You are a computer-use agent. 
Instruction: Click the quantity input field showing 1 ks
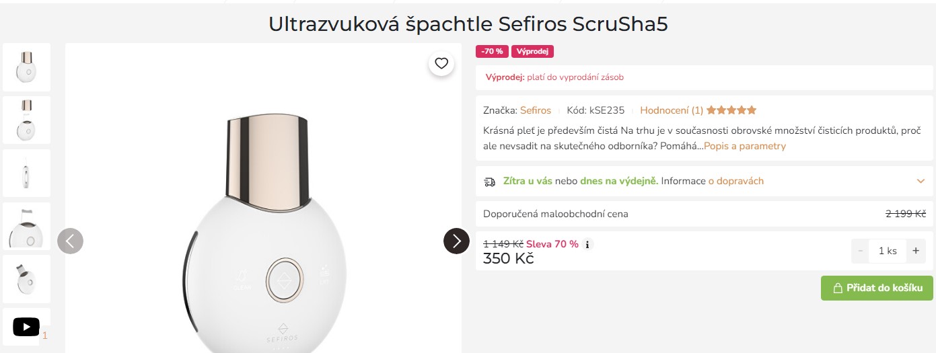(x=888, y=251)
